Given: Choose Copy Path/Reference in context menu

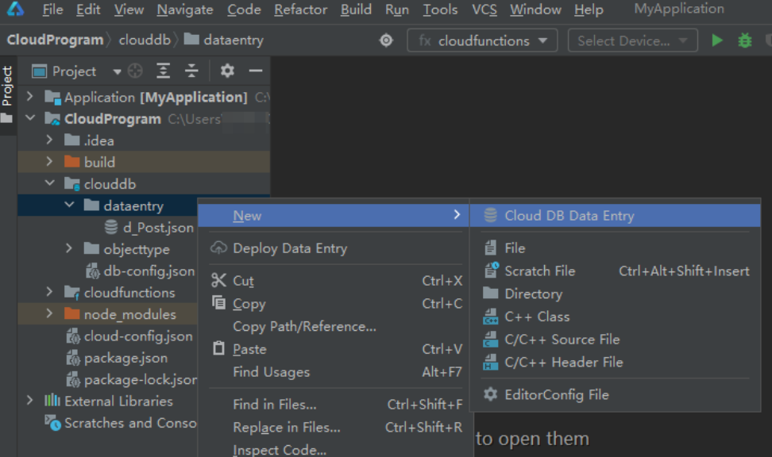Looking at the screenshot, I should point(334,326).
